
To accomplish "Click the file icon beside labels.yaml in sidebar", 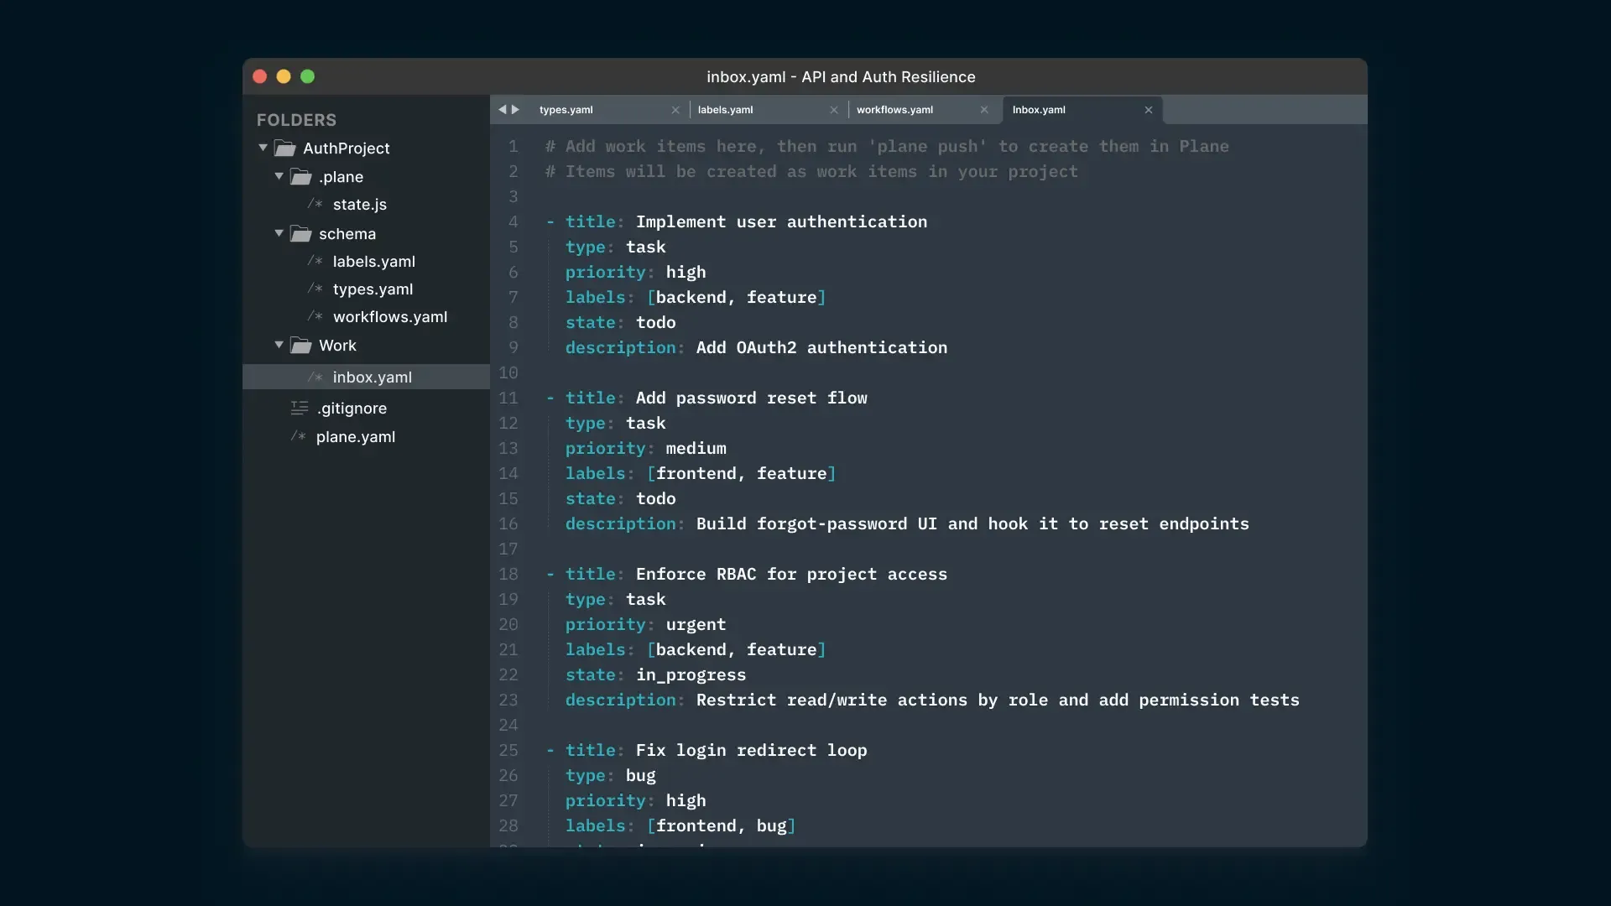I will pos(315,261).
